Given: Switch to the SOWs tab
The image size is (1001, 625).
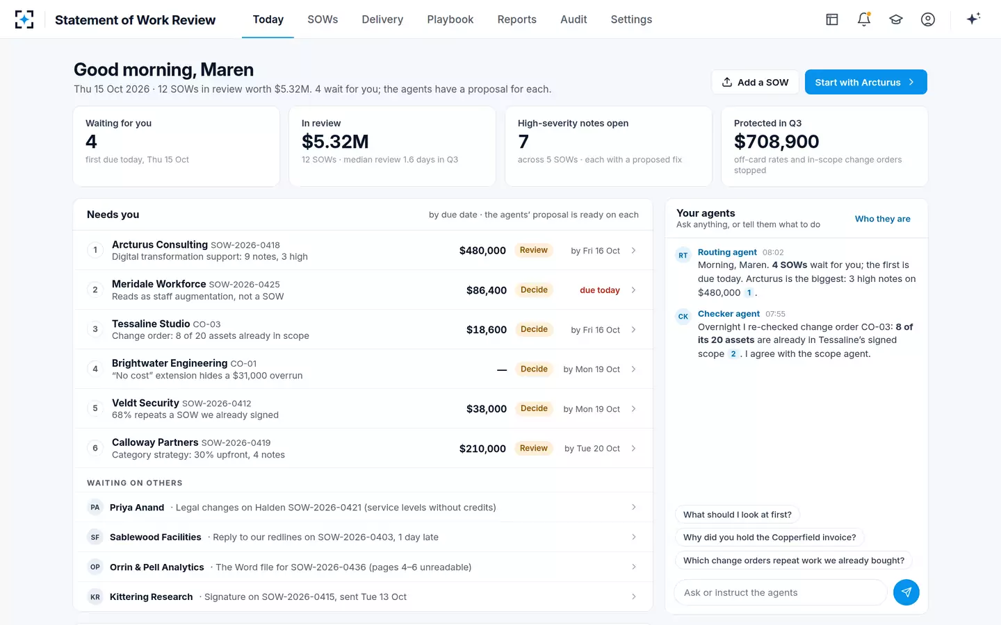Looking at the screenshot, I should click(x=323, y=19).
